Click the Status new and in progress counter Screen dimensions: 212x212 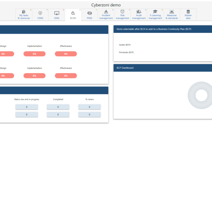click(x=26, y=107)
